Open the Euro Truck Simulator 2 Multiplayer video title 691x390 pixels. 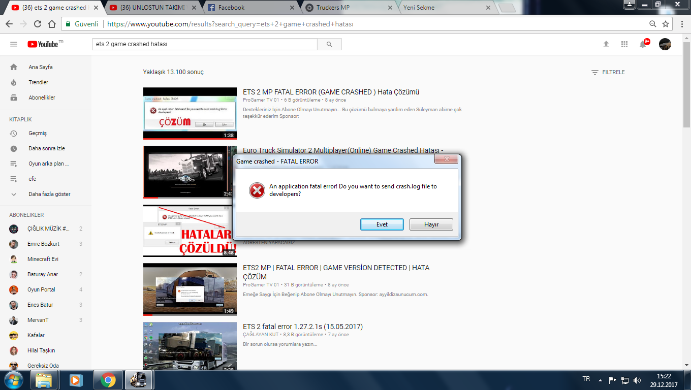point(343,150)
